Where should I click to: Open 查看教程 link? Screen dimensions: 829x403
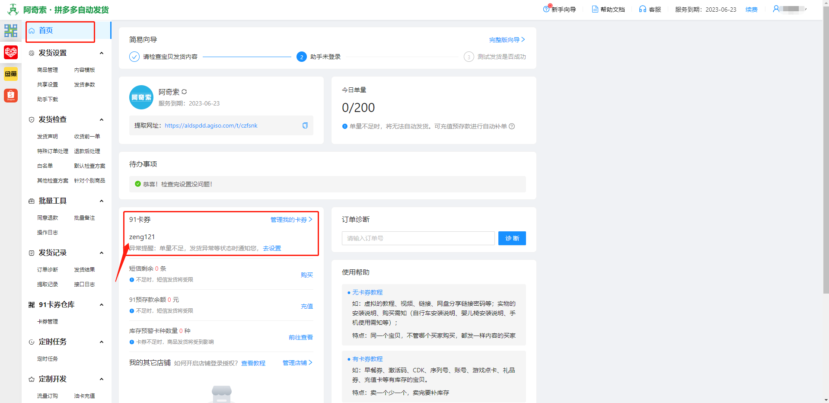(x=253, y=363)
